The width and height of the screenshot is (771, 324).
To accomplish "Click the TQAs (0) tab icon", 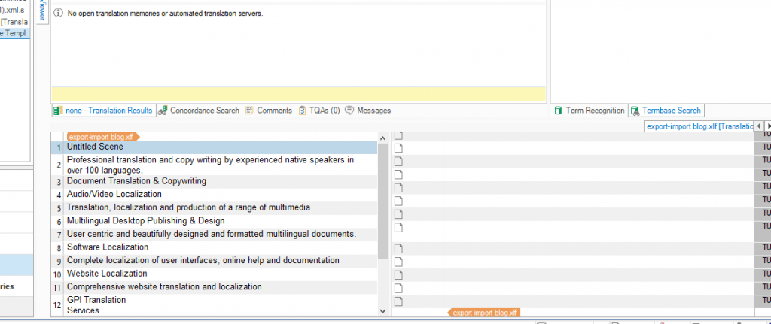I will [302, 111].
